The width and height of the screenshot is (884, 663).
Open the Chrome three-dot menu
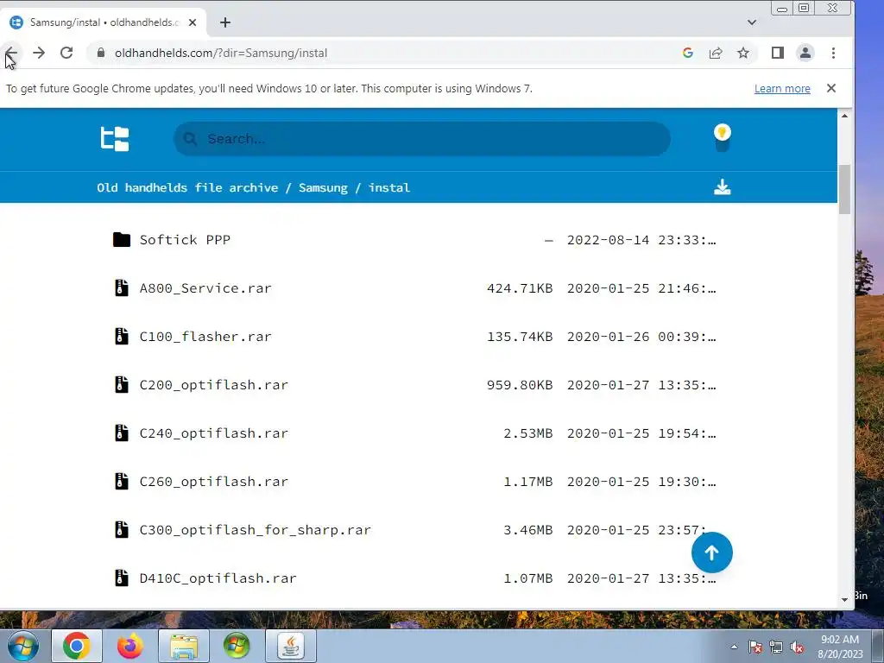pos(833,53)
